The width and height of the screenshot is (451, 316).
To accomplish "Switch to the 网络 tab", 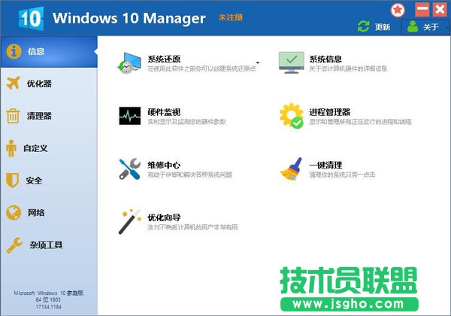I will tap(49, 213).
